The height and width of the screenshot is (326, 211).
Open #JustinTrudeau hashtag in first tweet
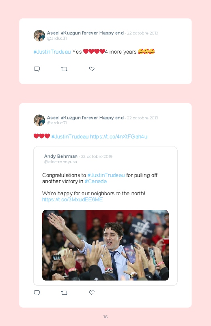click(52, 52)
